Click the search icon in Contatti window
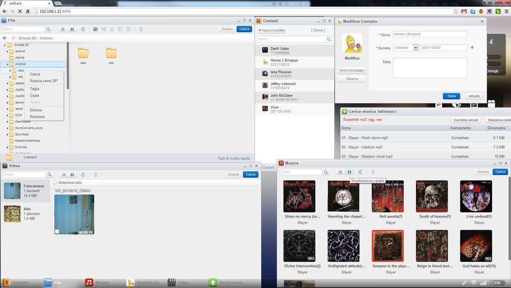The height and width of the screenshot is (288, 511). (x=329, y=39)
